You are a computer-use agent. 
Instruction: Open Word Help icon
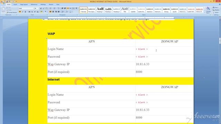point(220,4)
